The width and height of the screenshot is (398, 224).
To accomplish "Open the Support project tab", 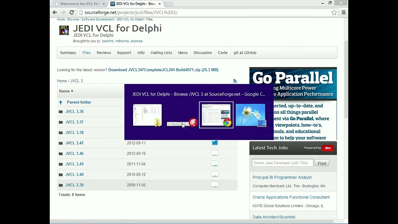I will [124, 53].
